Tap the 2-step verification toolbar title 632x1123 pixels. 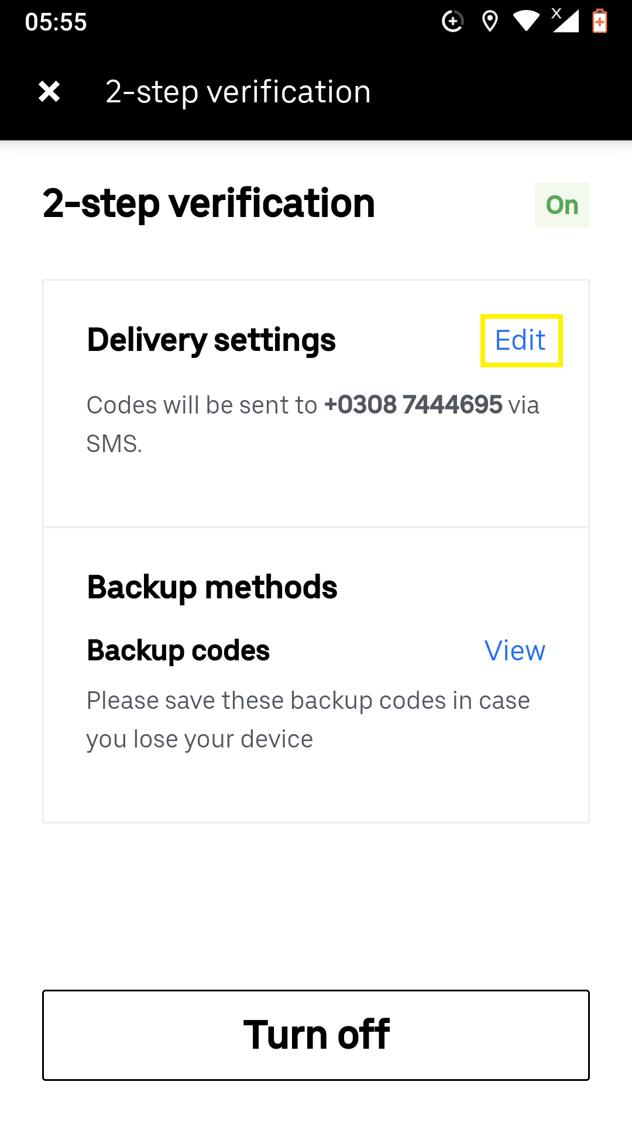click(x=238, y=92)
